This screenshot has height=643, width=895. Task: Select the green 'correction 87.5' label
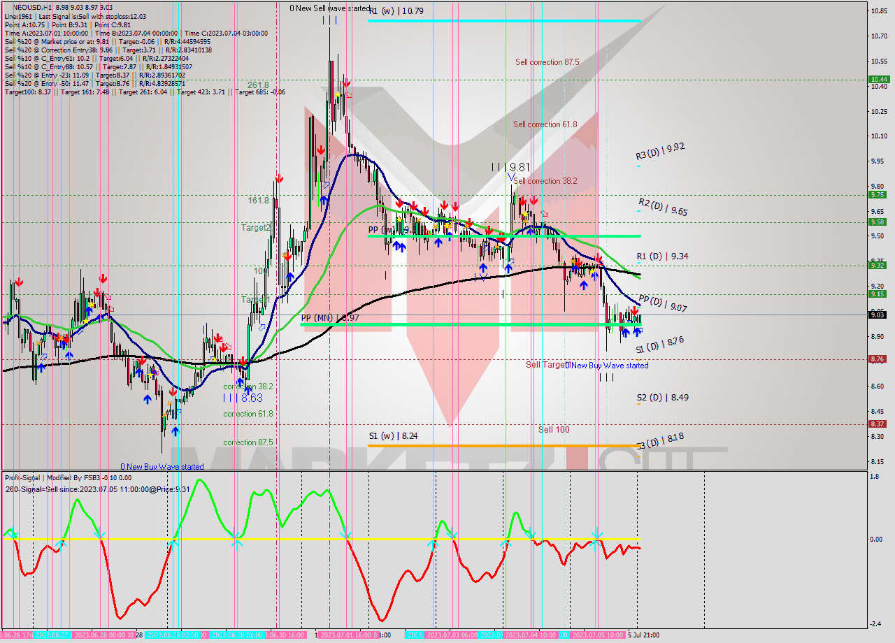pyautogui.click(x=248, y=442)
